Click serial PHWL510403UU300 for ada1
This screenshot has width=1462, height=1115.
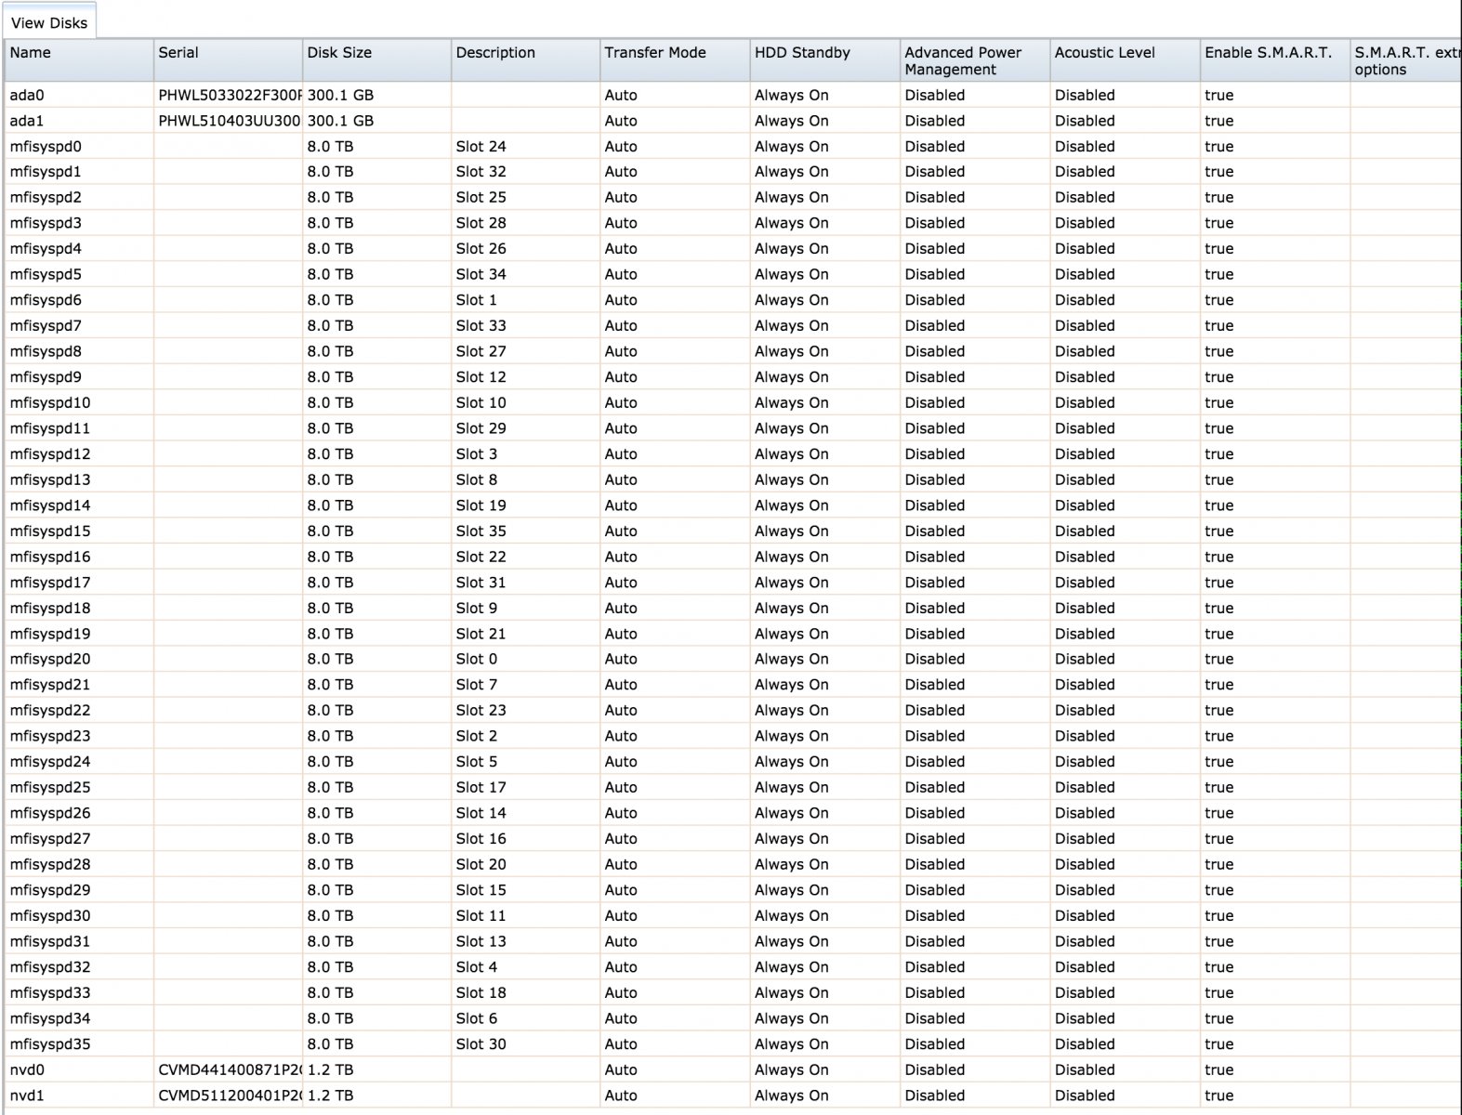(230, 121)
